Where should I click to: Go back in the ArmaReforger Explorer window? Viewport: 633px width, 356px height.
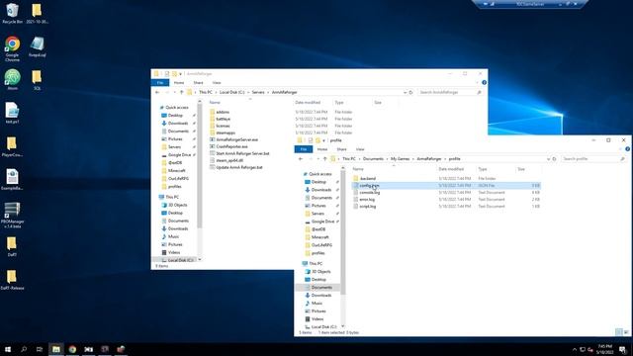pos(157,92)
